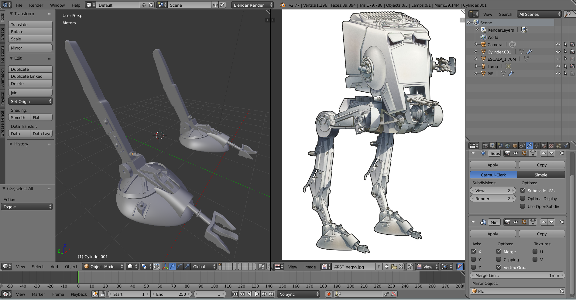Apply the Subsurf modifier
The height and width of the screenshot is (300, 576).
pyautogui.click(x=492, y=165)
